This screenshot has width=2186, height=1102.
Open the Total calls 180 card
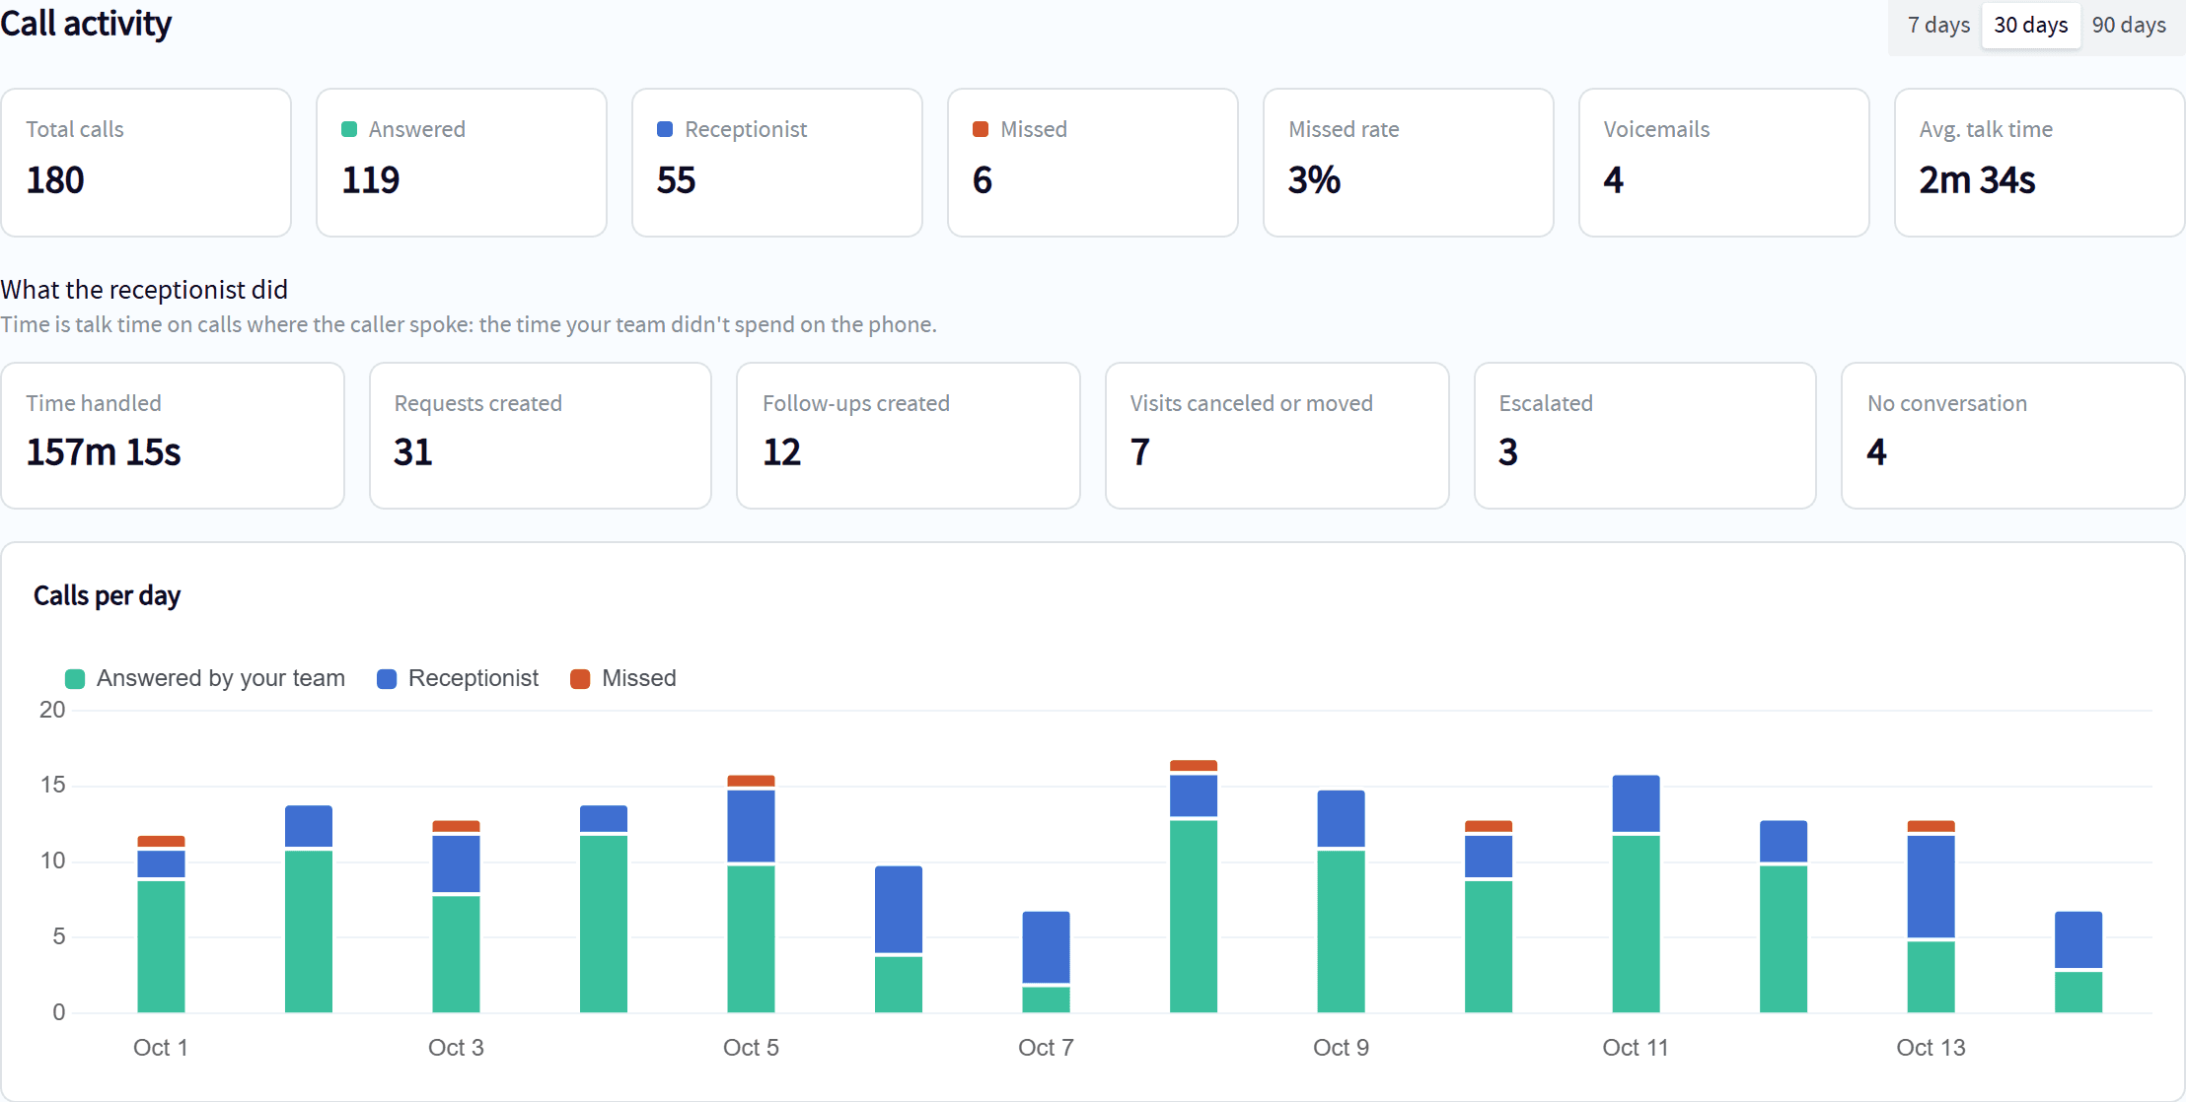(146, 163)
